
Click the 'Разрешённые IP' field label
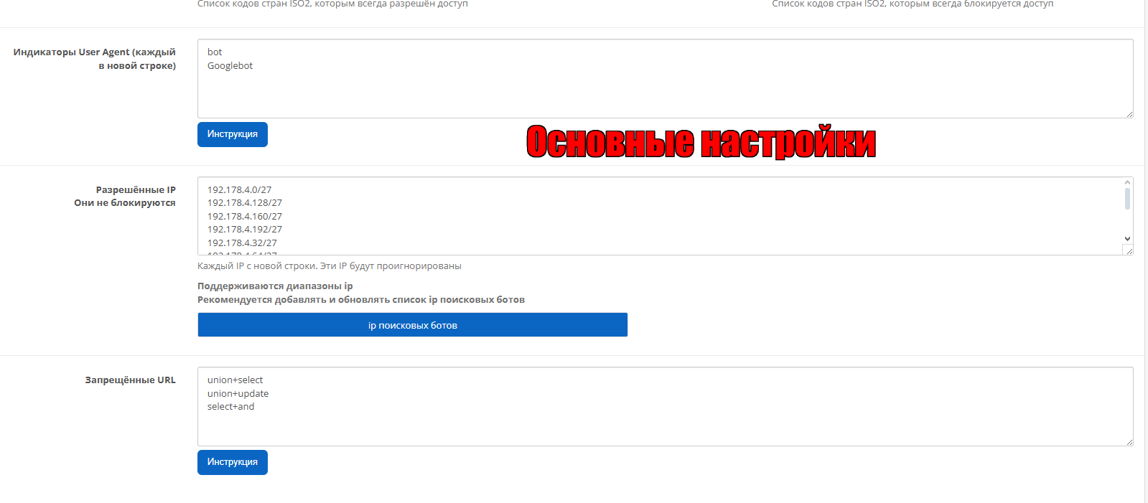click(x=135, y=190)
